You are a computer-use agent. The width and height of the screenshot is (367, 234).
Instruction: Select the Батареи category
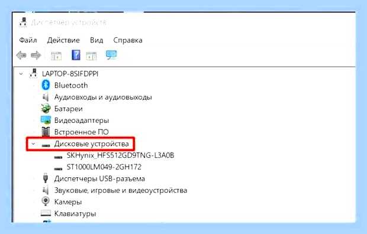tap(68, 109)
